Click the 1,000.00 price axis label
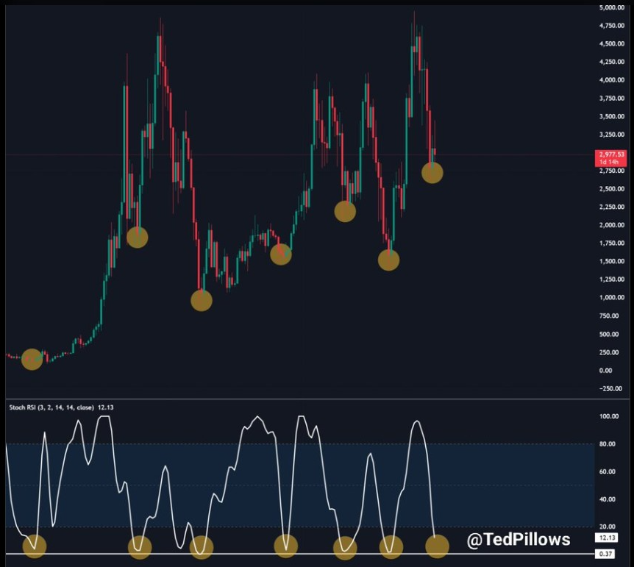Image resolution: width=634 pixels, height=567 pixels. 612,297
